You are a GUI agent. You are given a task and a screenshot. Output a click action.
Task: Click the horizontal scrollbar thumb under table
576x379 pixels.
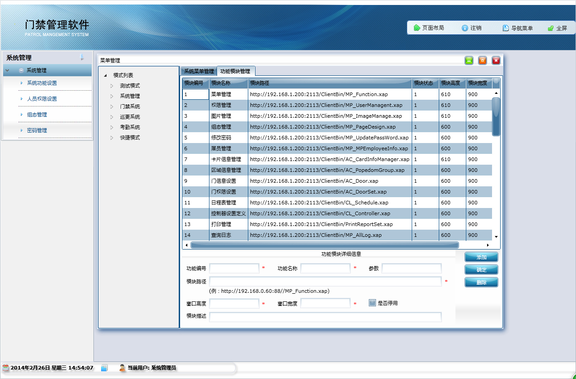tap(325, 245)
